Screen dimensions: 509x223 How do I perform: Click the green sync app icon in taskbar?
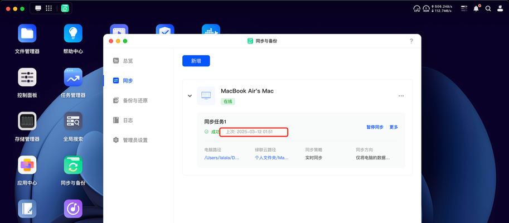click(x=65, y=8)
